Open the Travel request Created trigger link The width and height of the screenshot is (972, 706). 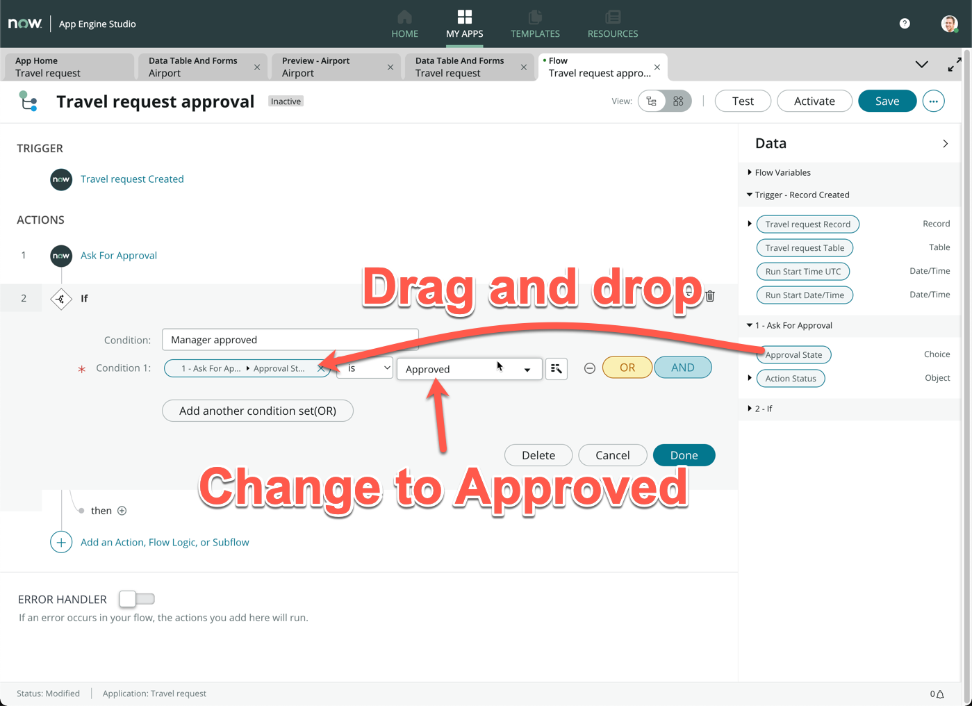(x=132, y=179)
